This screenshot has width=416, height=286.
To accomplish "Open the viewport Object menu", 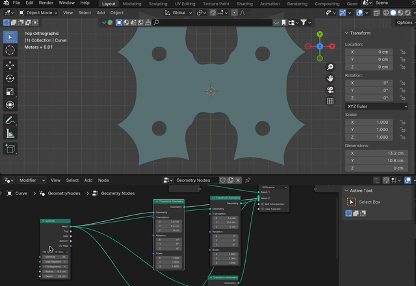I will [x=117, y=13].
